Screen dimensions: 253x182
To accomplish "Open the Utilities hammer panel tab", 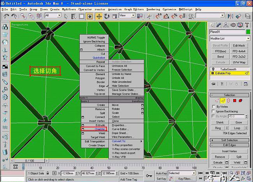I will tap(247, 25).
